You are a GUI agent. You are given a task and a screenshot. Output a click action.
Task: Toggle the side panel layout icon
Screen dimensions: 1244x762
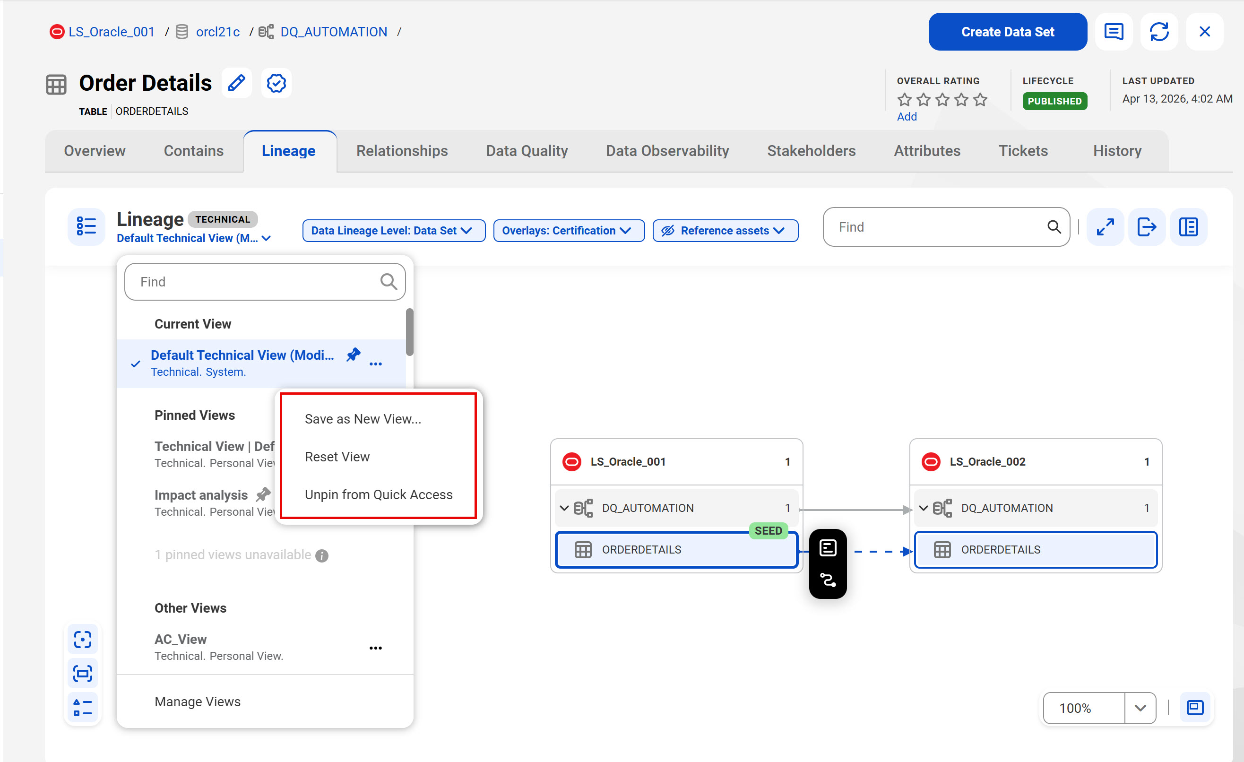tap(1188, 227)
